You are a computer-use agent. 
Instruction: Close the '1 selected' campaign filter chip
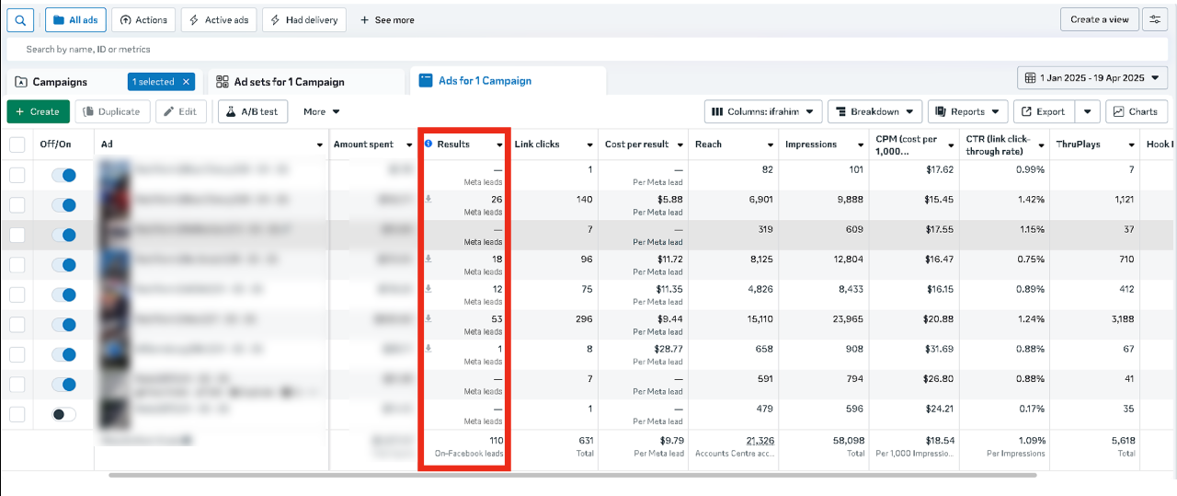186,82
